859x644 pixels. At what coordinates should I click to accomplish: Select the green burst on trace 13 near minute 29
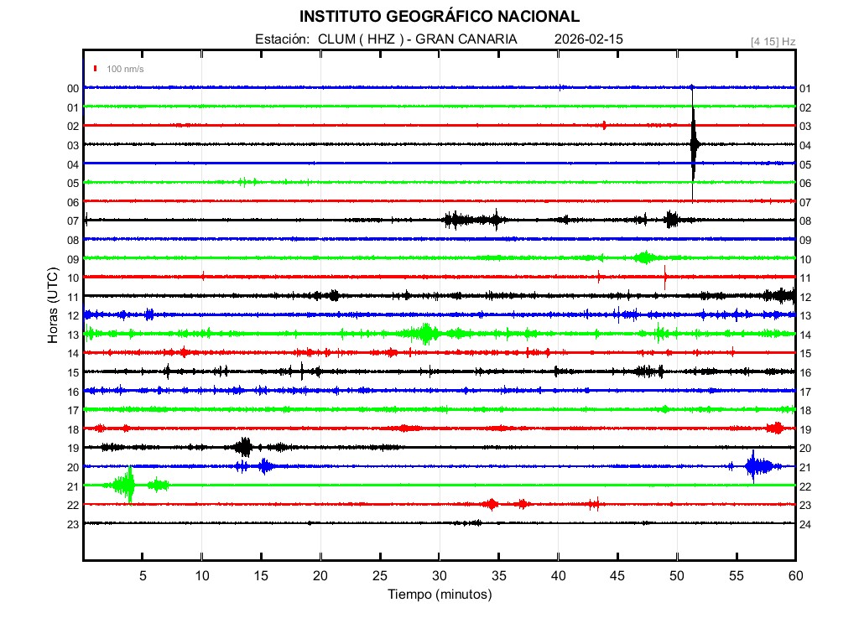coord(426,333)
